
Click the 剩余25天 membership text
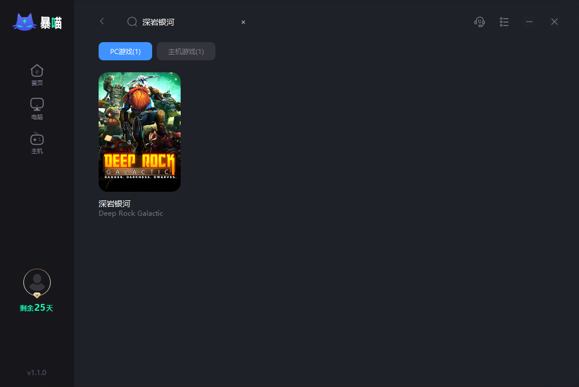pos(36,308)
